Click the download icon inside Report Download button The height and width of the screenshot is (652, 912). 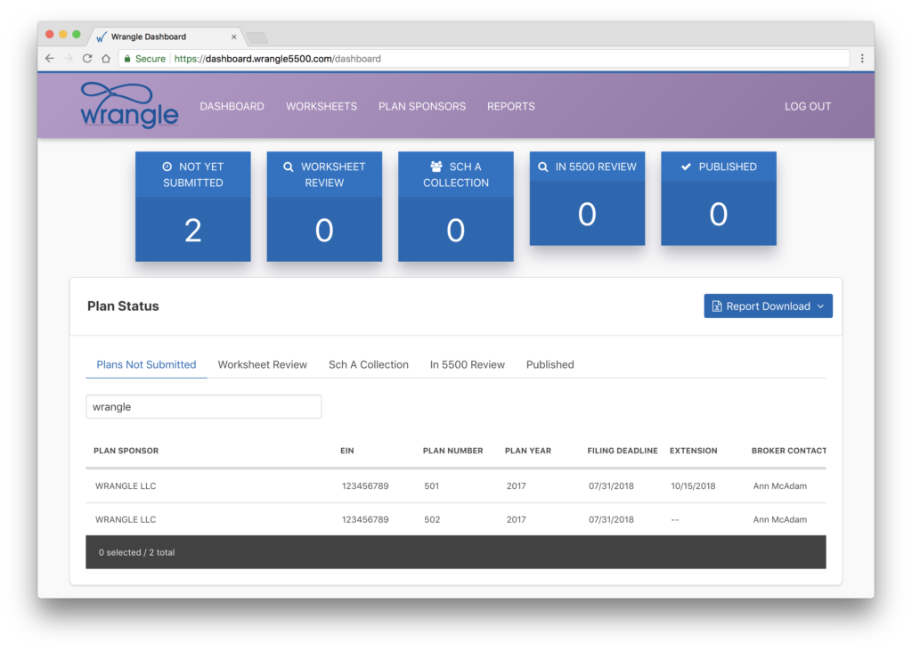pyautogui.click(x=718, y=306)
